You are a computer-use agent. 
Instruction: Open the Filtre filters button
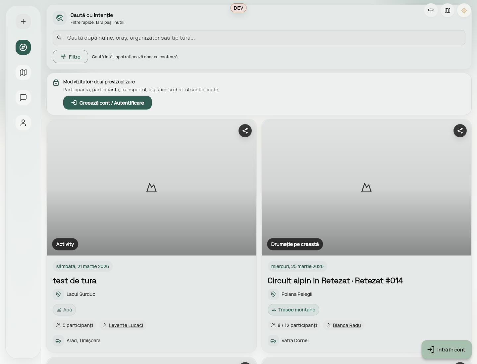click(x=70, y=57)
